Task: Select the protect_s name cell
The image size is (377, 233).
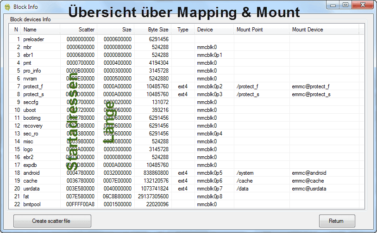Action: pos(33,94)
